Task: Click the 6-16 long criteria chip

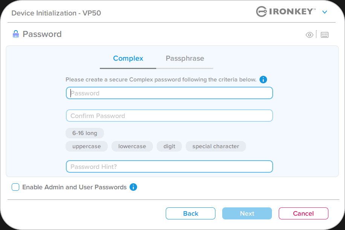Action: [85, 133]
